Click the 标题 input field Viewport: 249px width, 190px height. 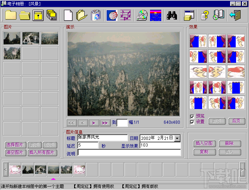click(x=102, y=138)
